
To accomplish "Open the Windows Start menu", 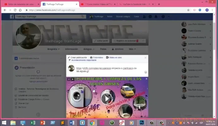I will click(x=4, y=123).
